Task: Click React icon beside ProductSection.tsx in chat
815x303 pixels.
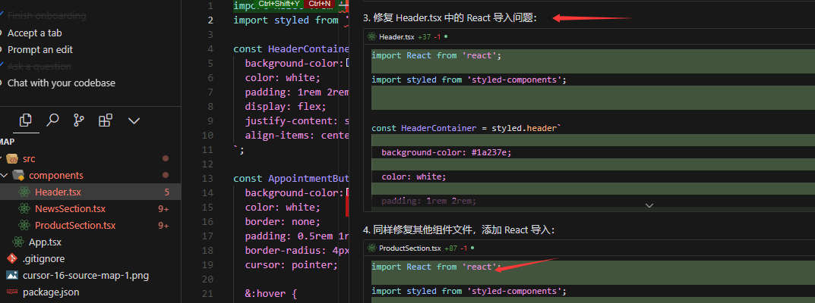Action: tap(372, 248)
